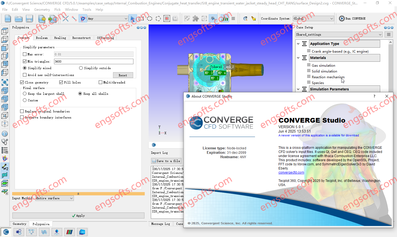The width and height of the screenshot is (397, 237).
Task: Open the blue info icon in left sidebar
Action: pyautogui.click(x=5, y=134)
